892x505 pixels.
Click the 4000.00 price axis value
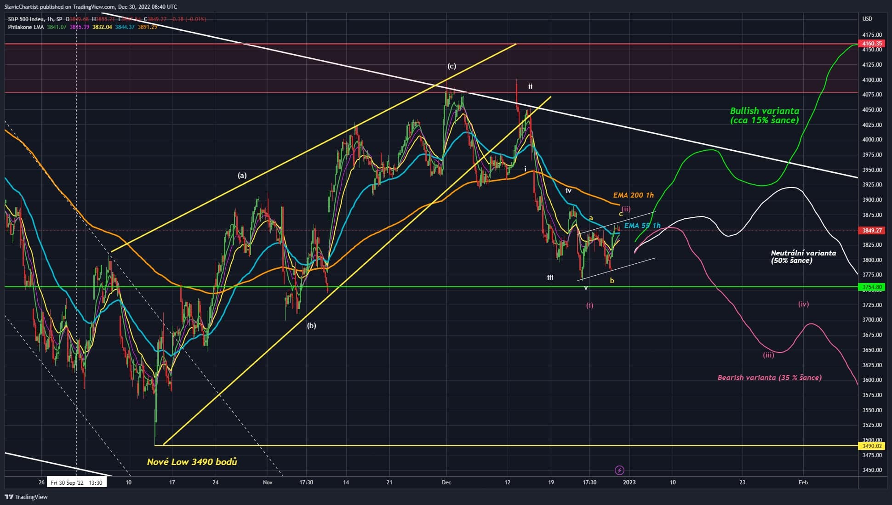point(872,140)
